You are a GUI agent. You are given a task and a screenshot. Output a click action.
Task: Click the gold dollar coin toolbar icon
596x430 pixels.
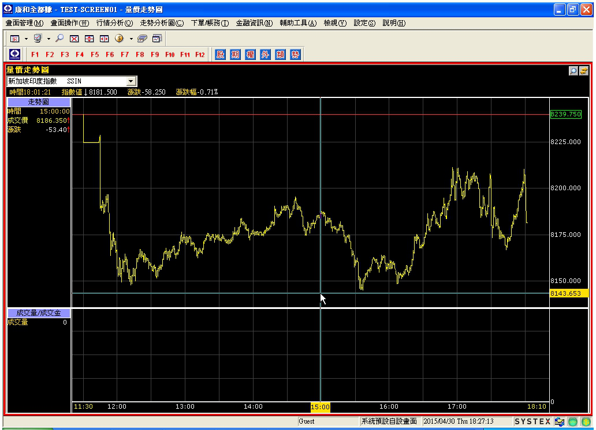click(119, 39)
